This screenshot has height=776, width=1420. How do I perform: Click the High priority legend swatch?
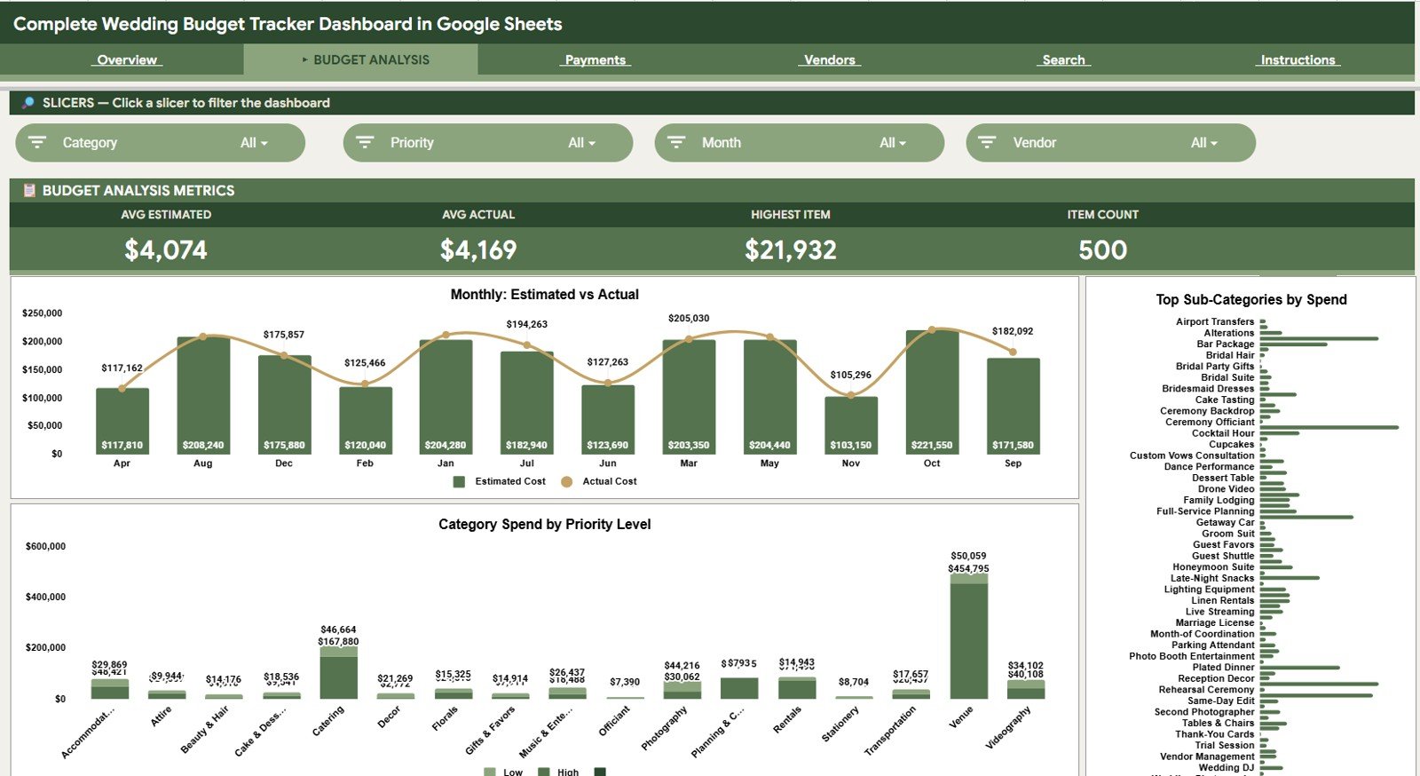pos(544,772)
